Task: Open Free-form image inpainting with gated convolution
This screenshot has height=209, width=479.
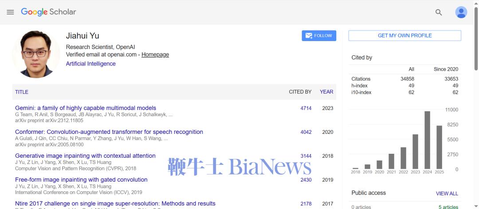Action: (x=81, y=180)
